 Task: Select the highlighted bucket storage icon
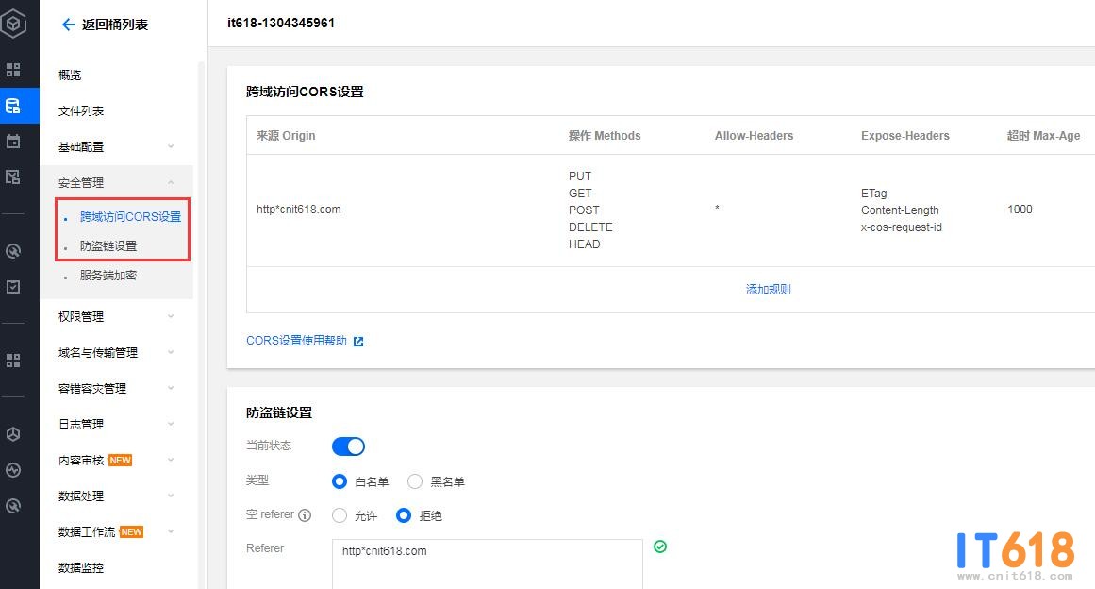click(13, 107)
